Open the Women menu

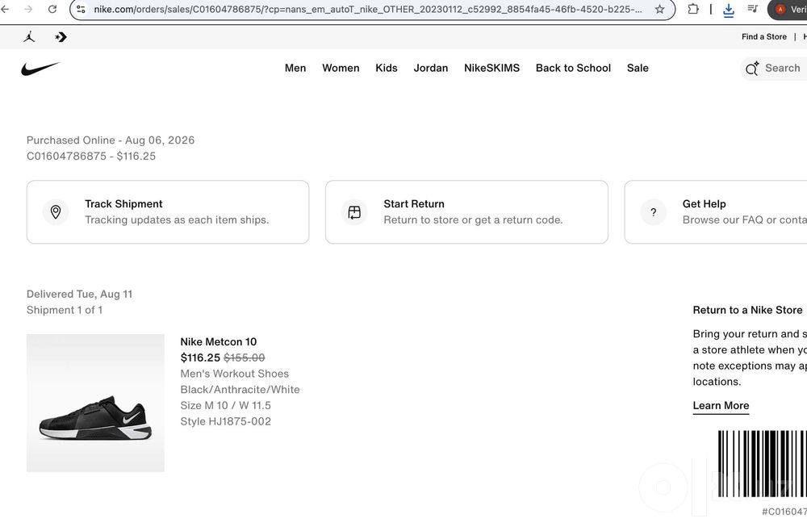click(x=341, y=68)
